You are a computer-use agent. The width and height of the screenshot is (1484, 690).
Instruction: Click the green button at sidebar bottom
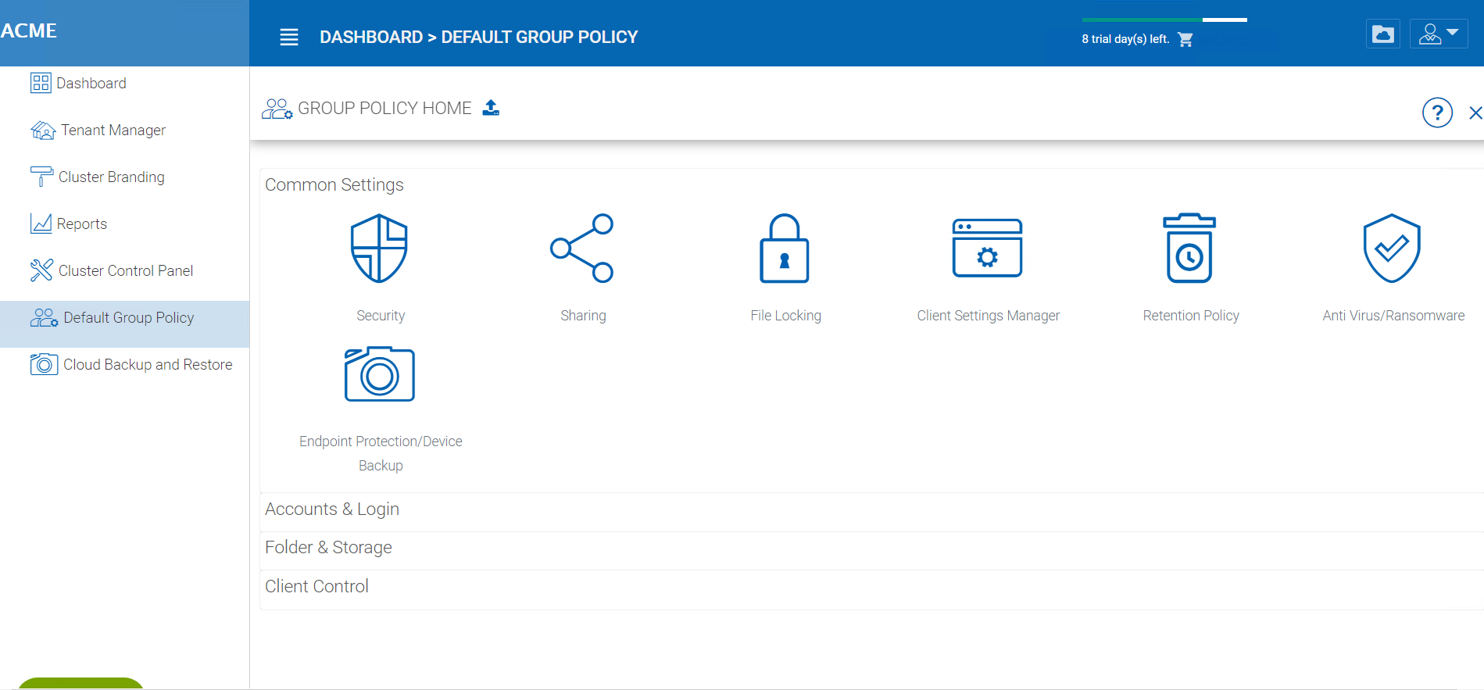pos(80,683)
